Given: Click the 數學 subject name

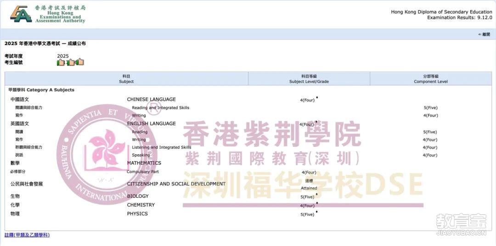Looking at the screenshot, I should (15, 163).
